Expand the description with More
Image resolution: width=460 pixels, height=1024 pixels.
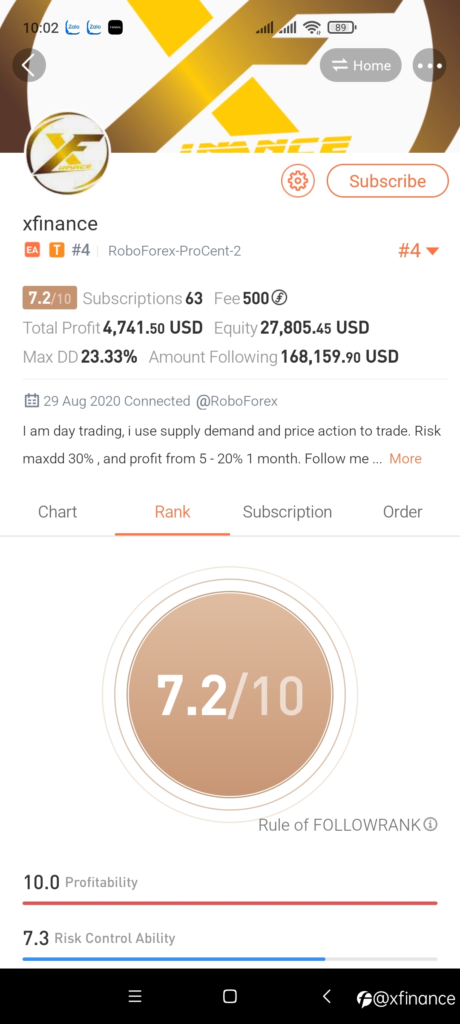click(405, 459)
